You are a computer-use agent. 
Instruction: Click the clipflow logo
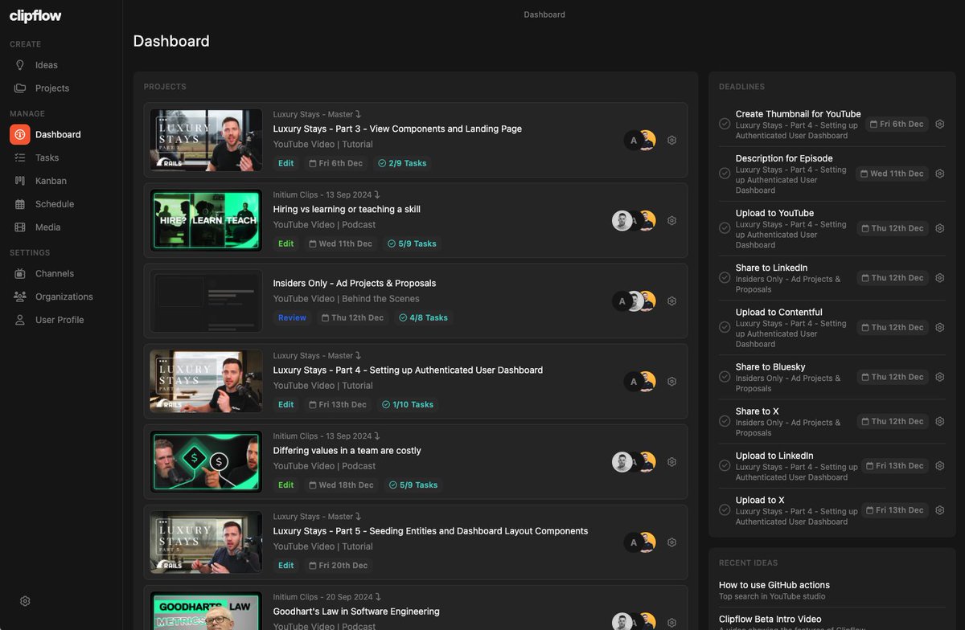(x=35, y=16)
